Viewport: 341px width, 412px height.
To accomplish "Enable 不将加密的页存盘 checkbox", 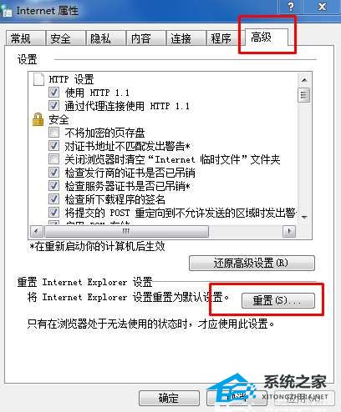I will (x=53, y=133).
